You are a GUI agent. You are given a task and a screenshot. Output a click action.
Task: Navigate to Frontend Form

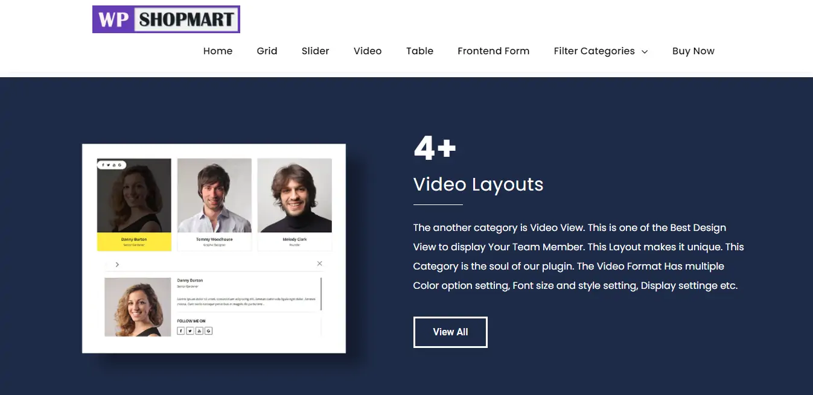coord(493,51)
